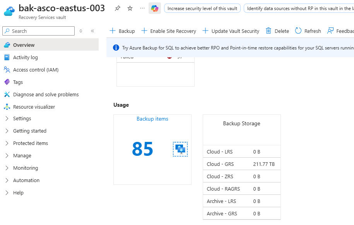Open the Backup items link
The width and height of the screenshot is (354, 225).
pyautogui.click(x=152, y=119)
